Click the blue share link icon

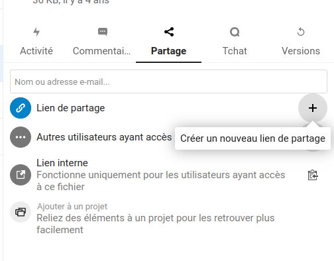pos(21,108)
